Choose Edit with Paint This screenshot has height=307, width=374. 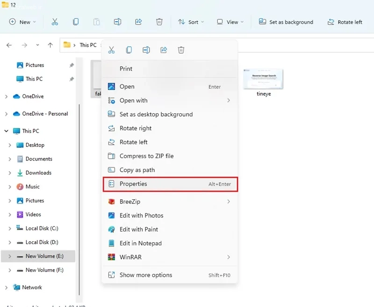[170, 230]
